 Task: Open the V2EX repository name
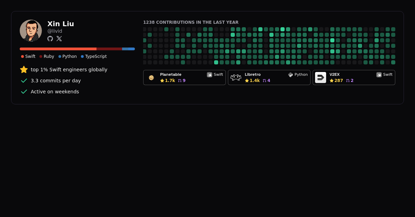(x=334, y=75)
